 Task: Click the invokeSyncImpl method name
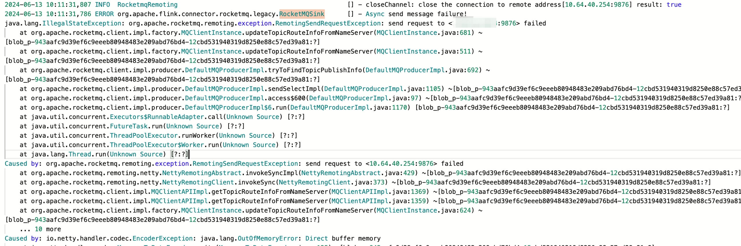[x=272, y=173]
